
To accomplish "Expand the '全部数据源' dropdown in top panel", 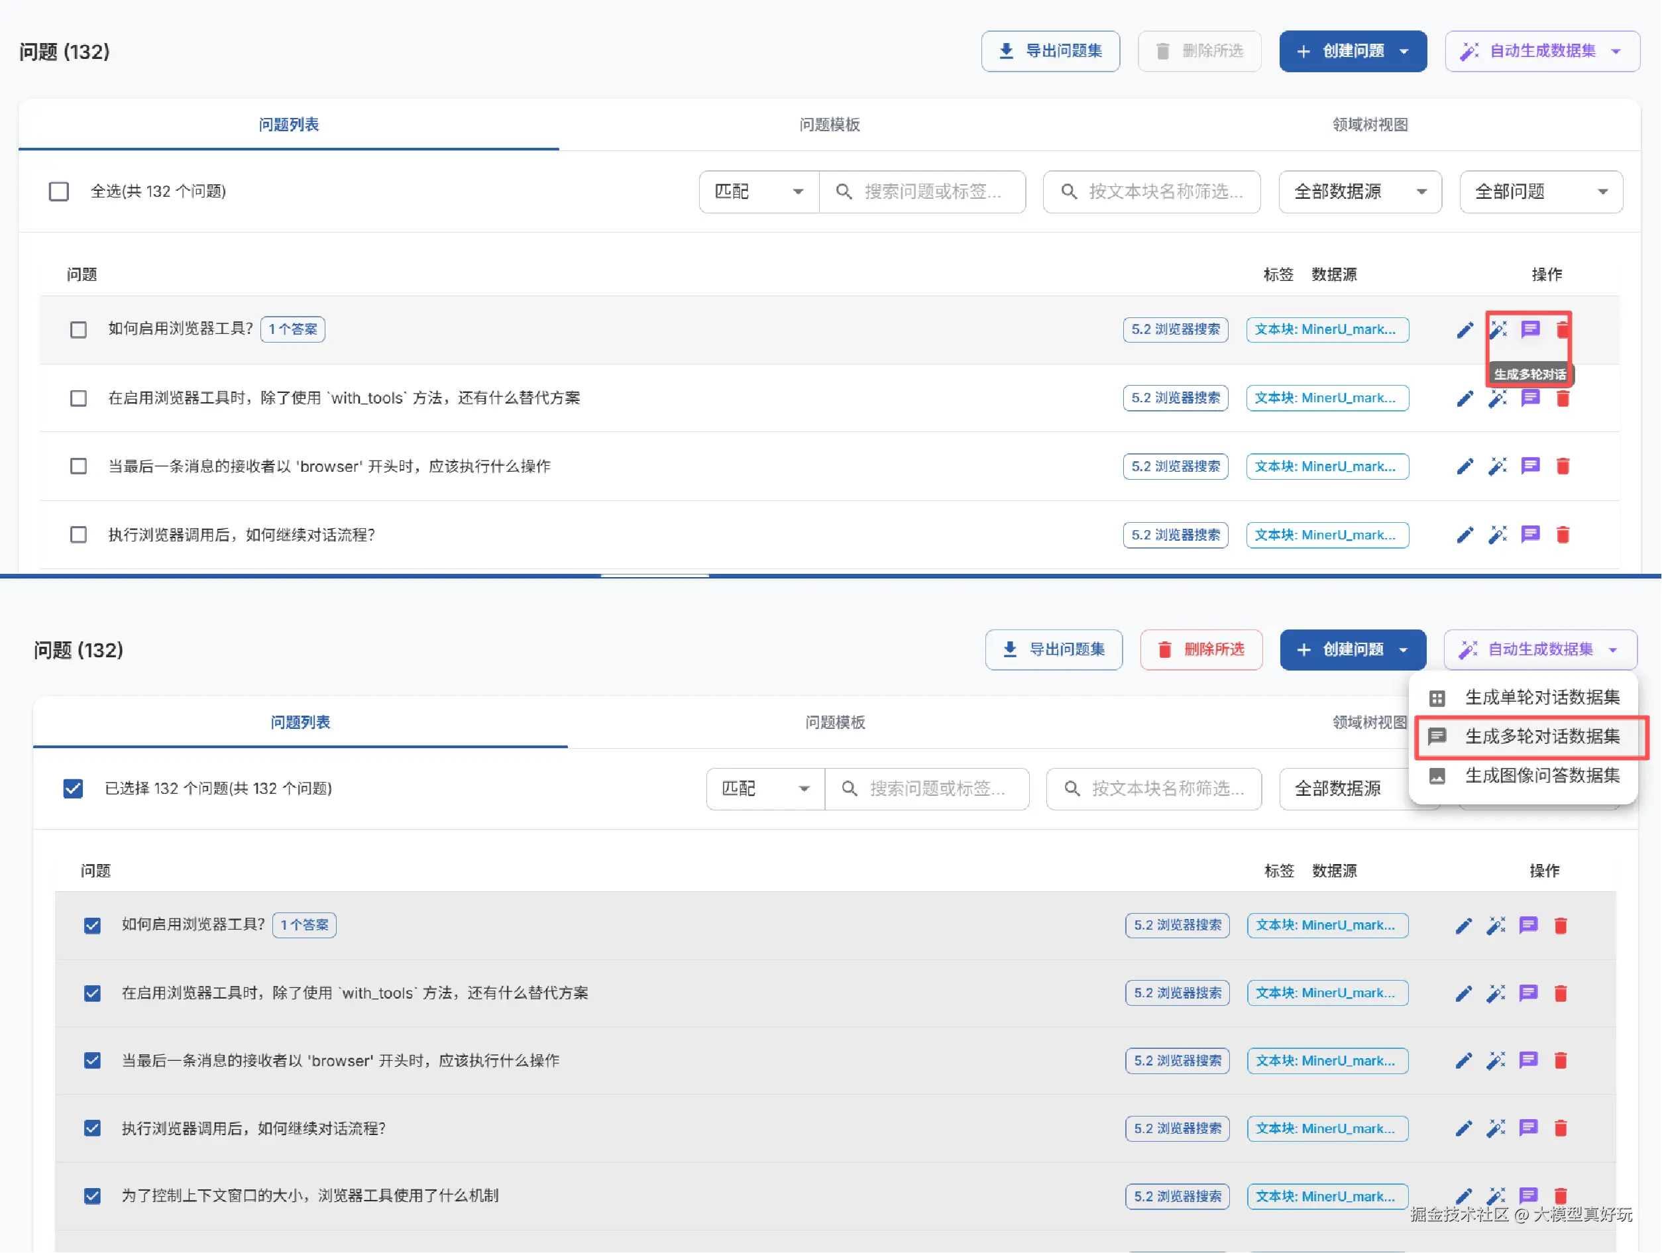I will click(x=1359, y=191).
